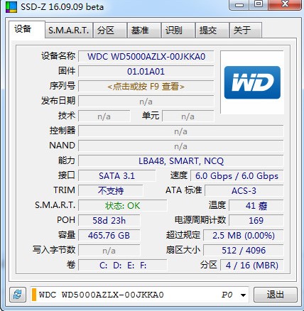Click the S.M.A.R.T. 状态: OK value

(123, 206)
